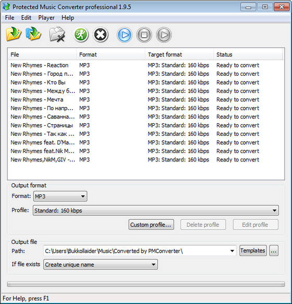Play the track with the blue play button
Viewport: 292px width, 304px height.
pyautogui.click(x=125, y=35)
